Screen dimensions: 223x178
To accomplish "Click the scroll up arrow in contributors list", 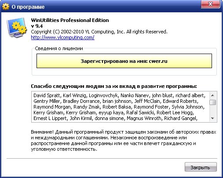I will (x=212, y=95).
